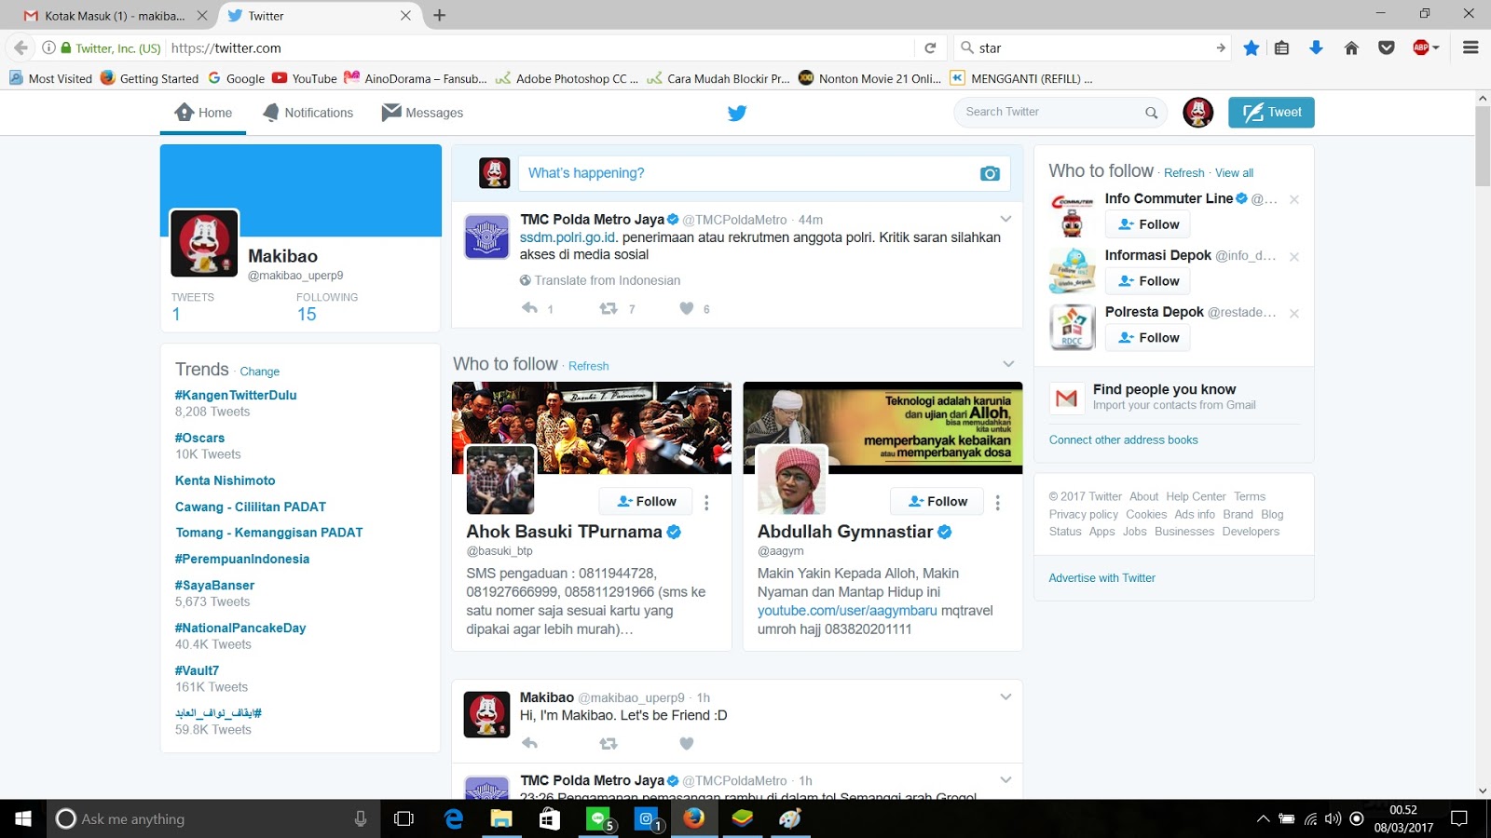Image resolution: width=1491 pixels, height=838 pixels.
Task: Click the Twitter bird logo in the navbar
Action: [x=737, y=113]
